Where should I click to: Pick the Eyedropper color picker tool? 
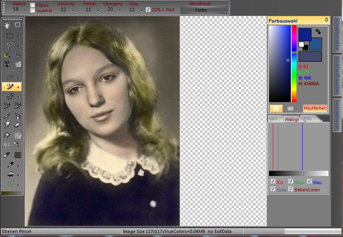[10, 165]
